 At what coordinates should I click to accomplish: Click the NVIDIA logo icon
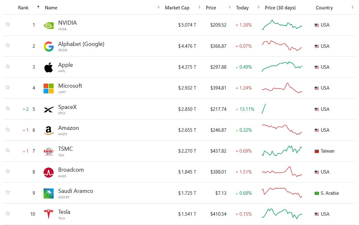click(49, 25)
